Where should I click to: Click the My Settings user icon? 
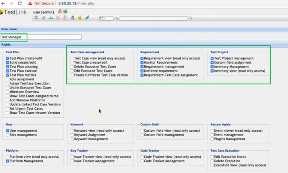click(x=60, y=11)
